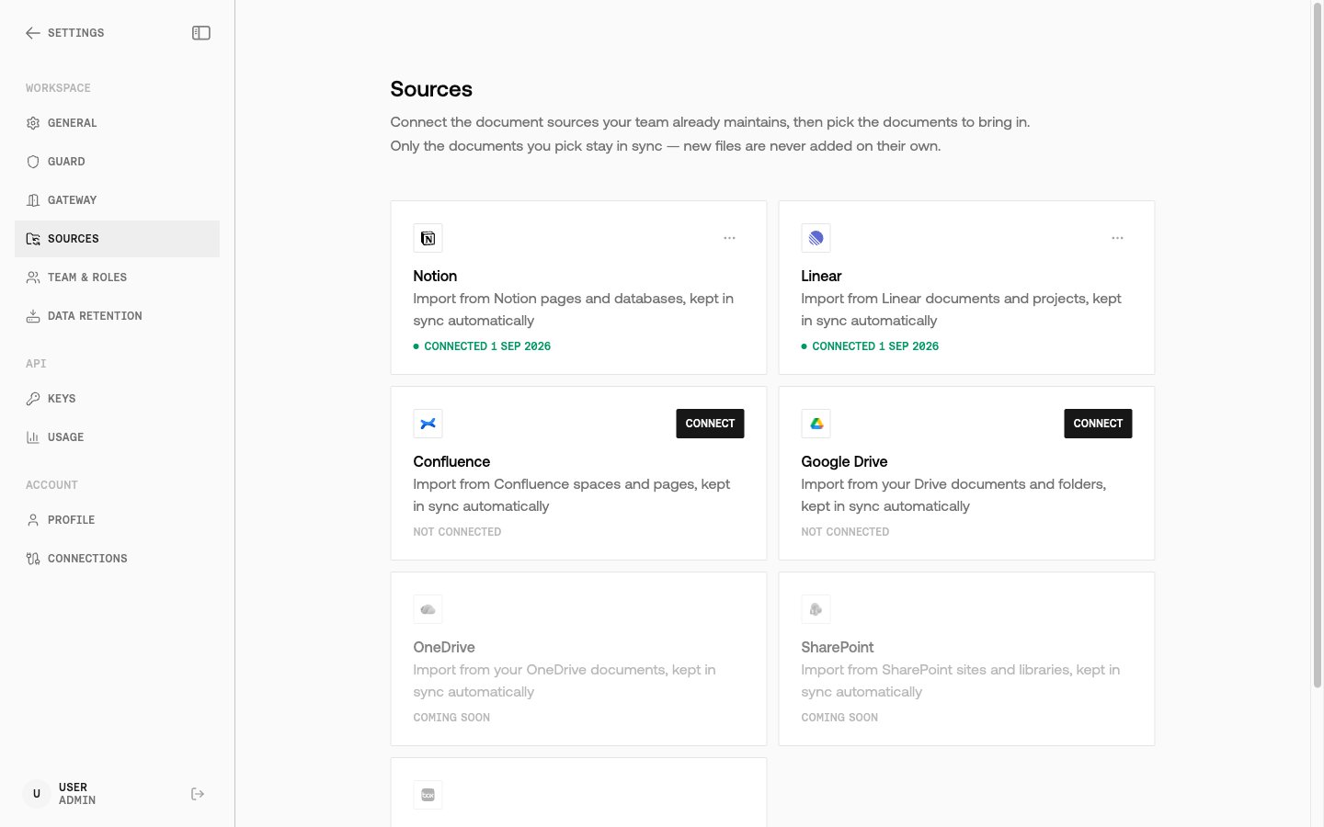Click the Data Retention icon

click(33, 316)
